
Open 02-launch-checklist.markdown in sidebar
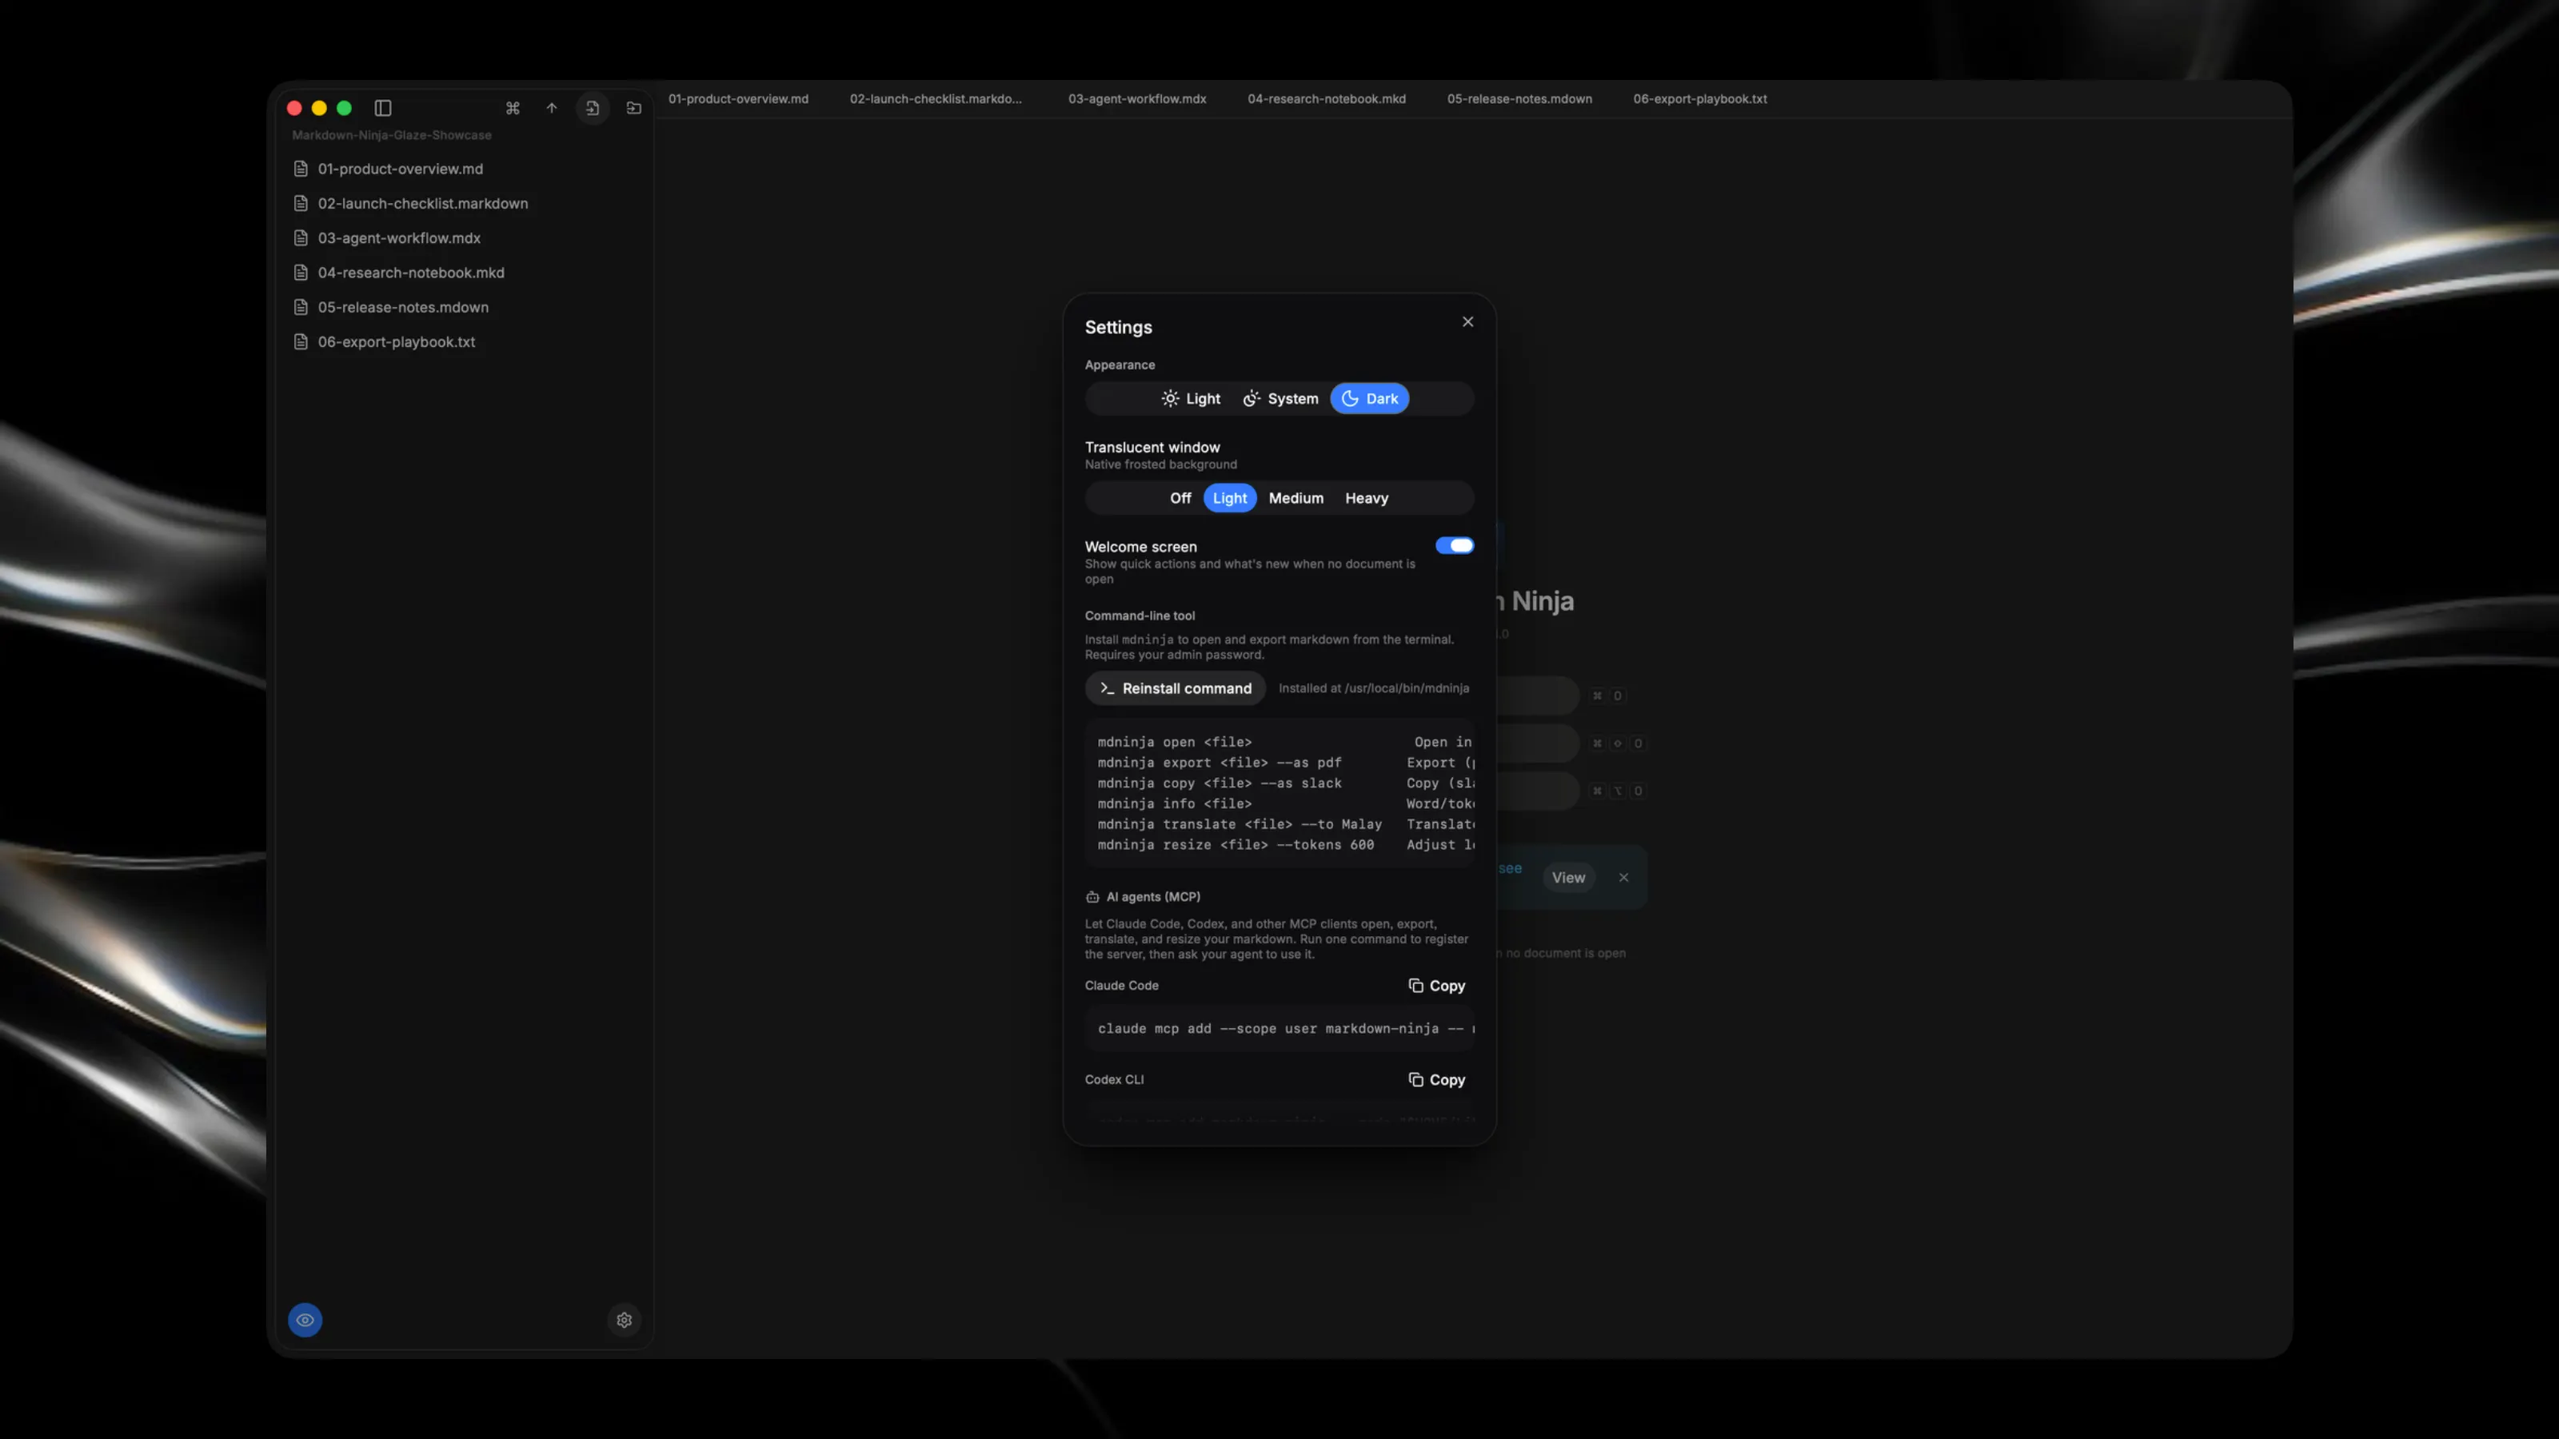click(x=465, y=204)
